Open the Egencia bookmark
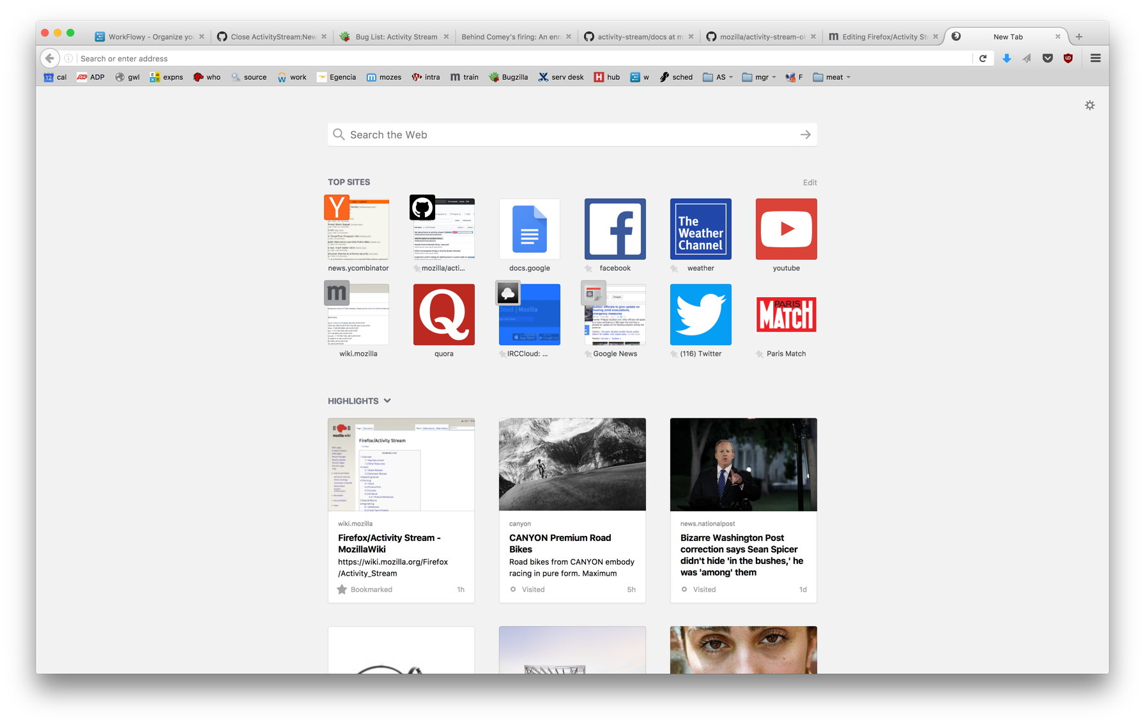 (337, 77)
